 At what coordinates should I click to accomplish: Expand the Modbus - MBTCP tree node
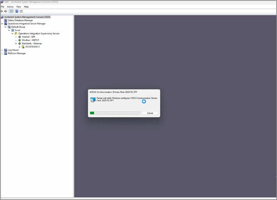(x=16, y=40)
